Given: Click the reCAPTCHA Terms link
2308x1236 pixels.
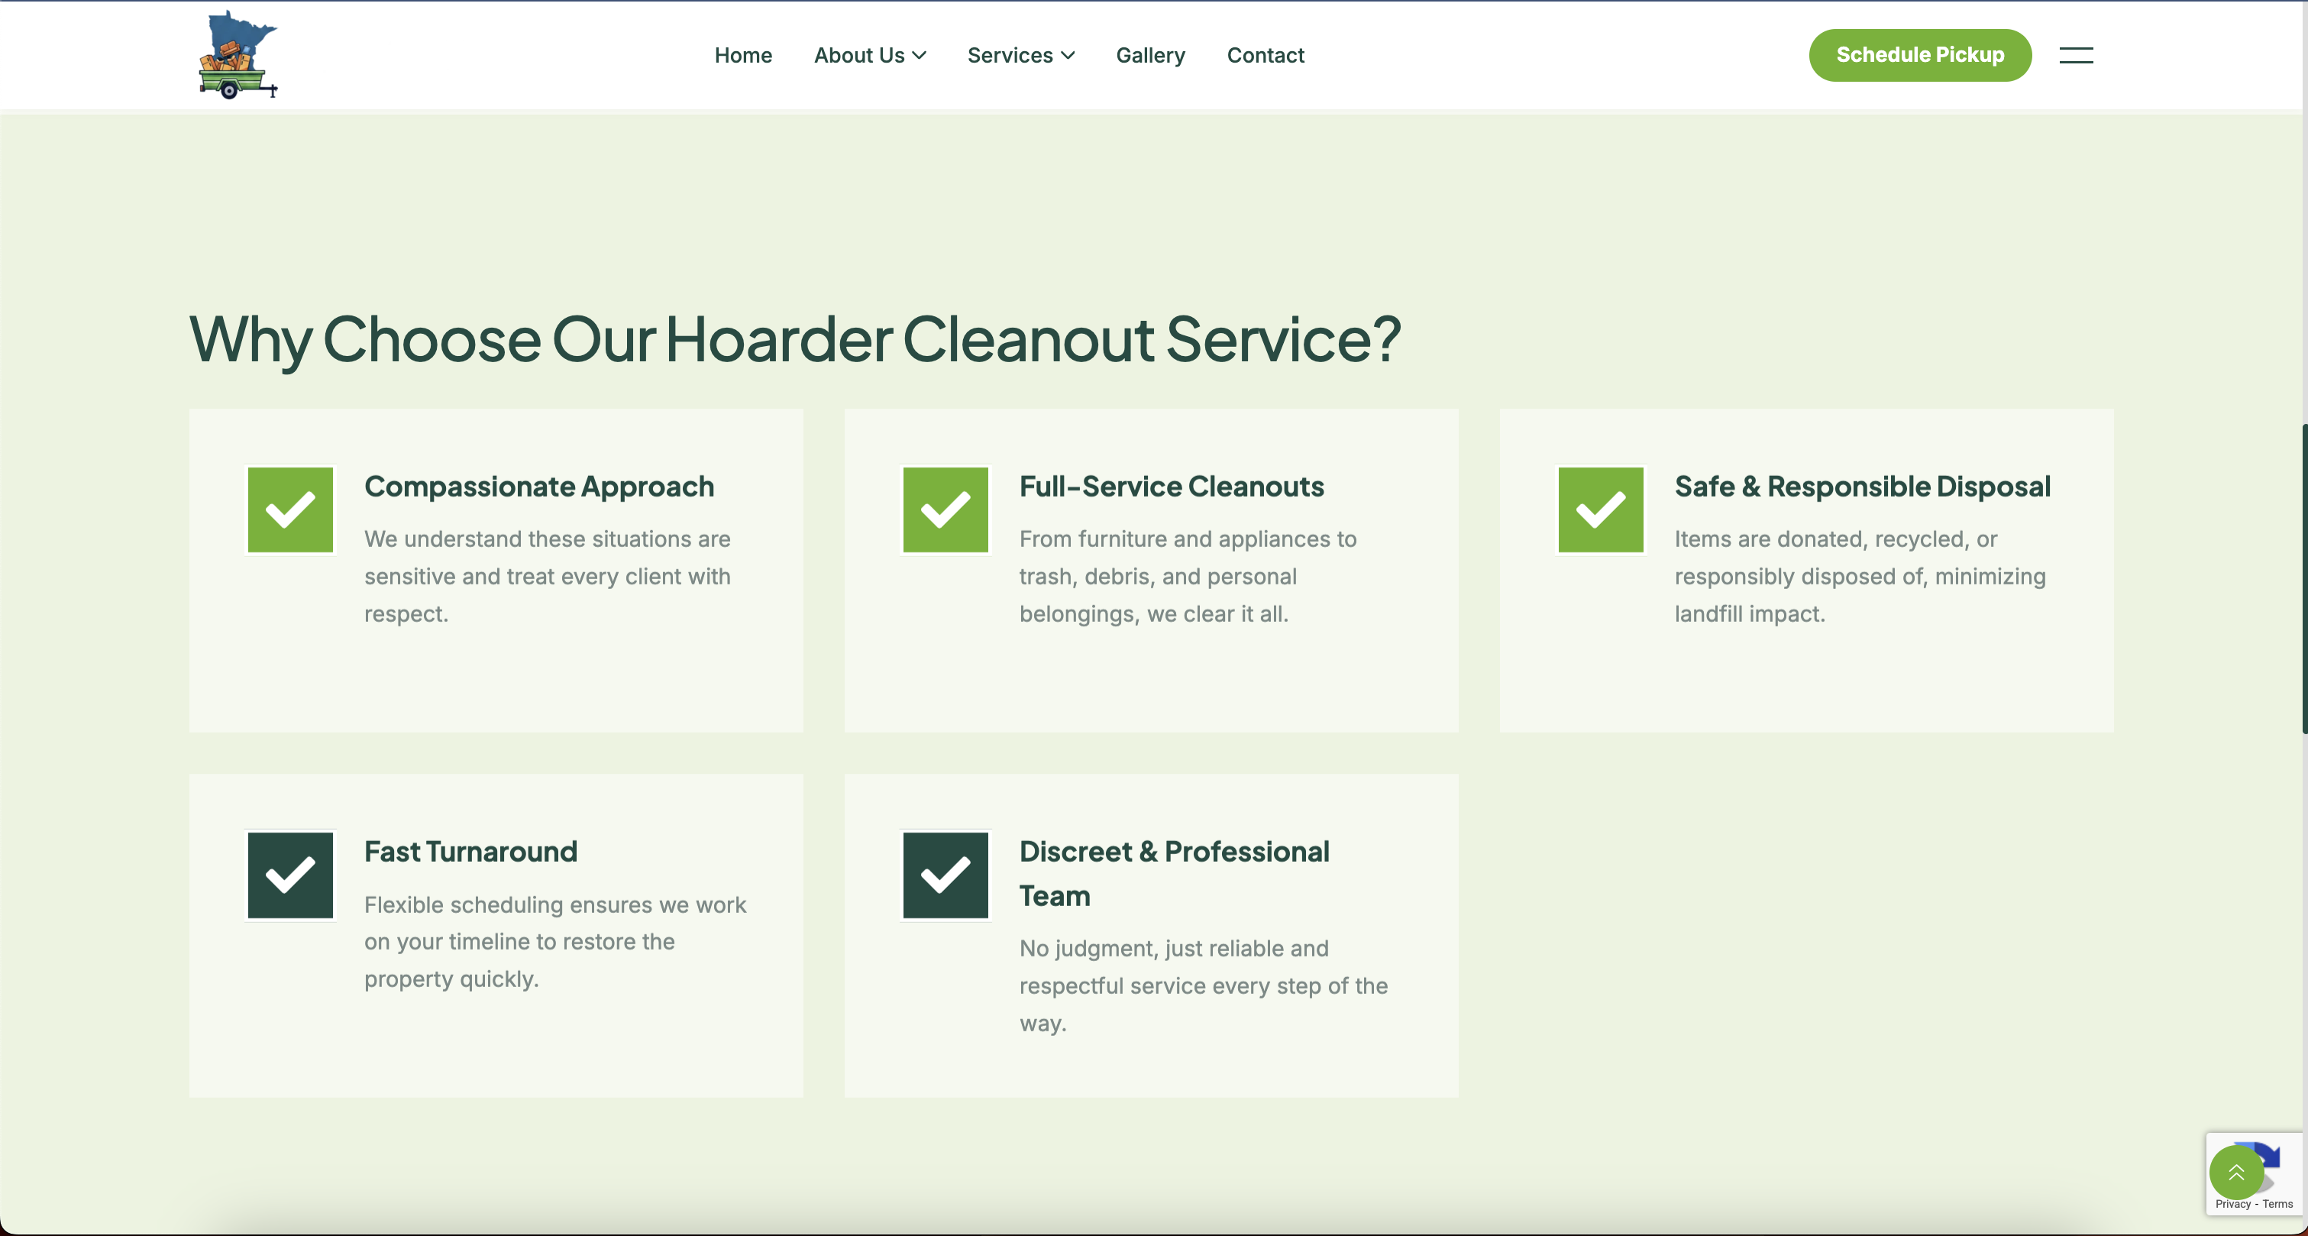Looking at the screenshot, I should tap(2277, 1204).
